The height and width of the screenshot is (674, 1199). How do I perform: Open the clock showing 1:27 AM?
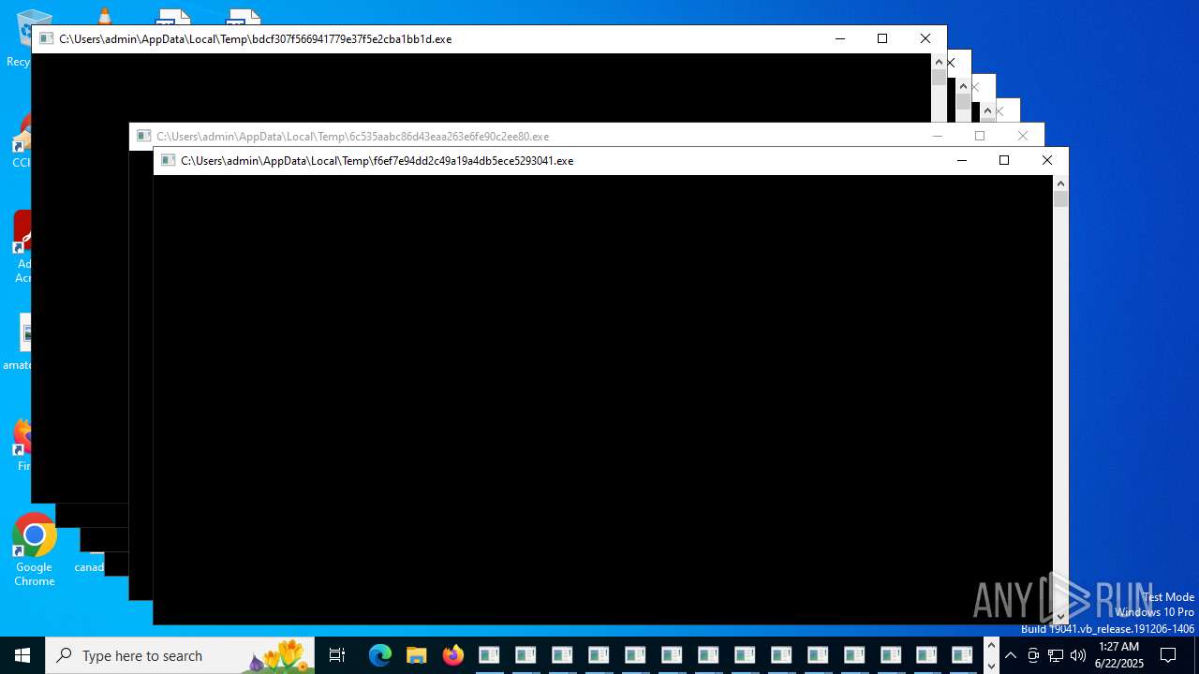click(x=1118, y=655)
